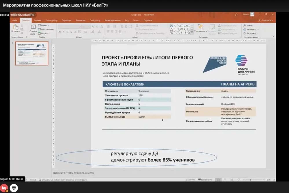Switch to the Insert (Вставка) tab
This screenshot has width=289, height=193.
tap(37, 21)
